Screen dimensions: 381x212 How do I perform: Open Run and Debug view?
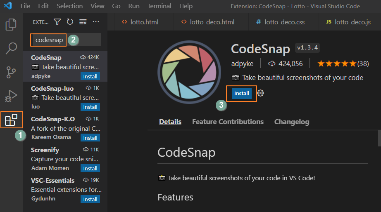pos(11,96)
